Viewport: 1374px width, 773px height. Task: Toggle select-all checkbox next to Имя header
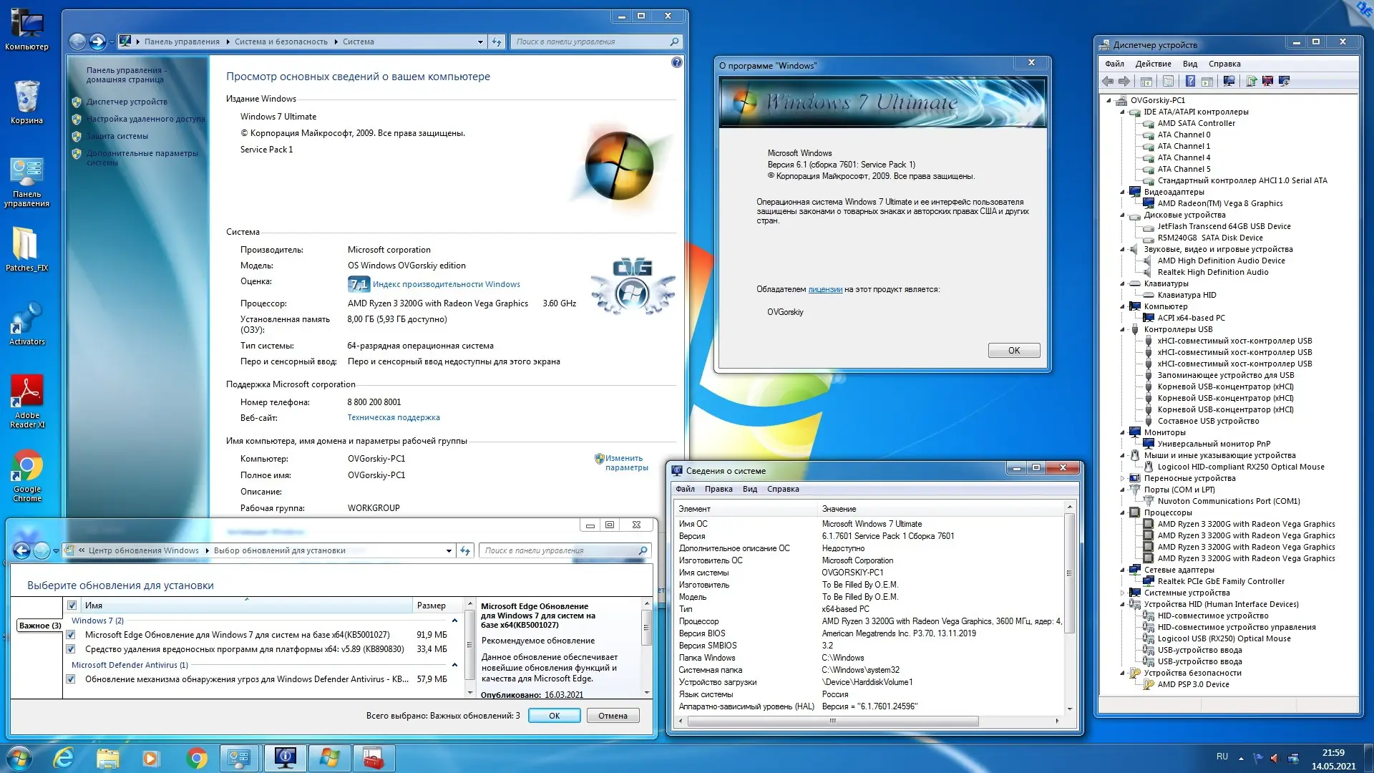(72, 606)
